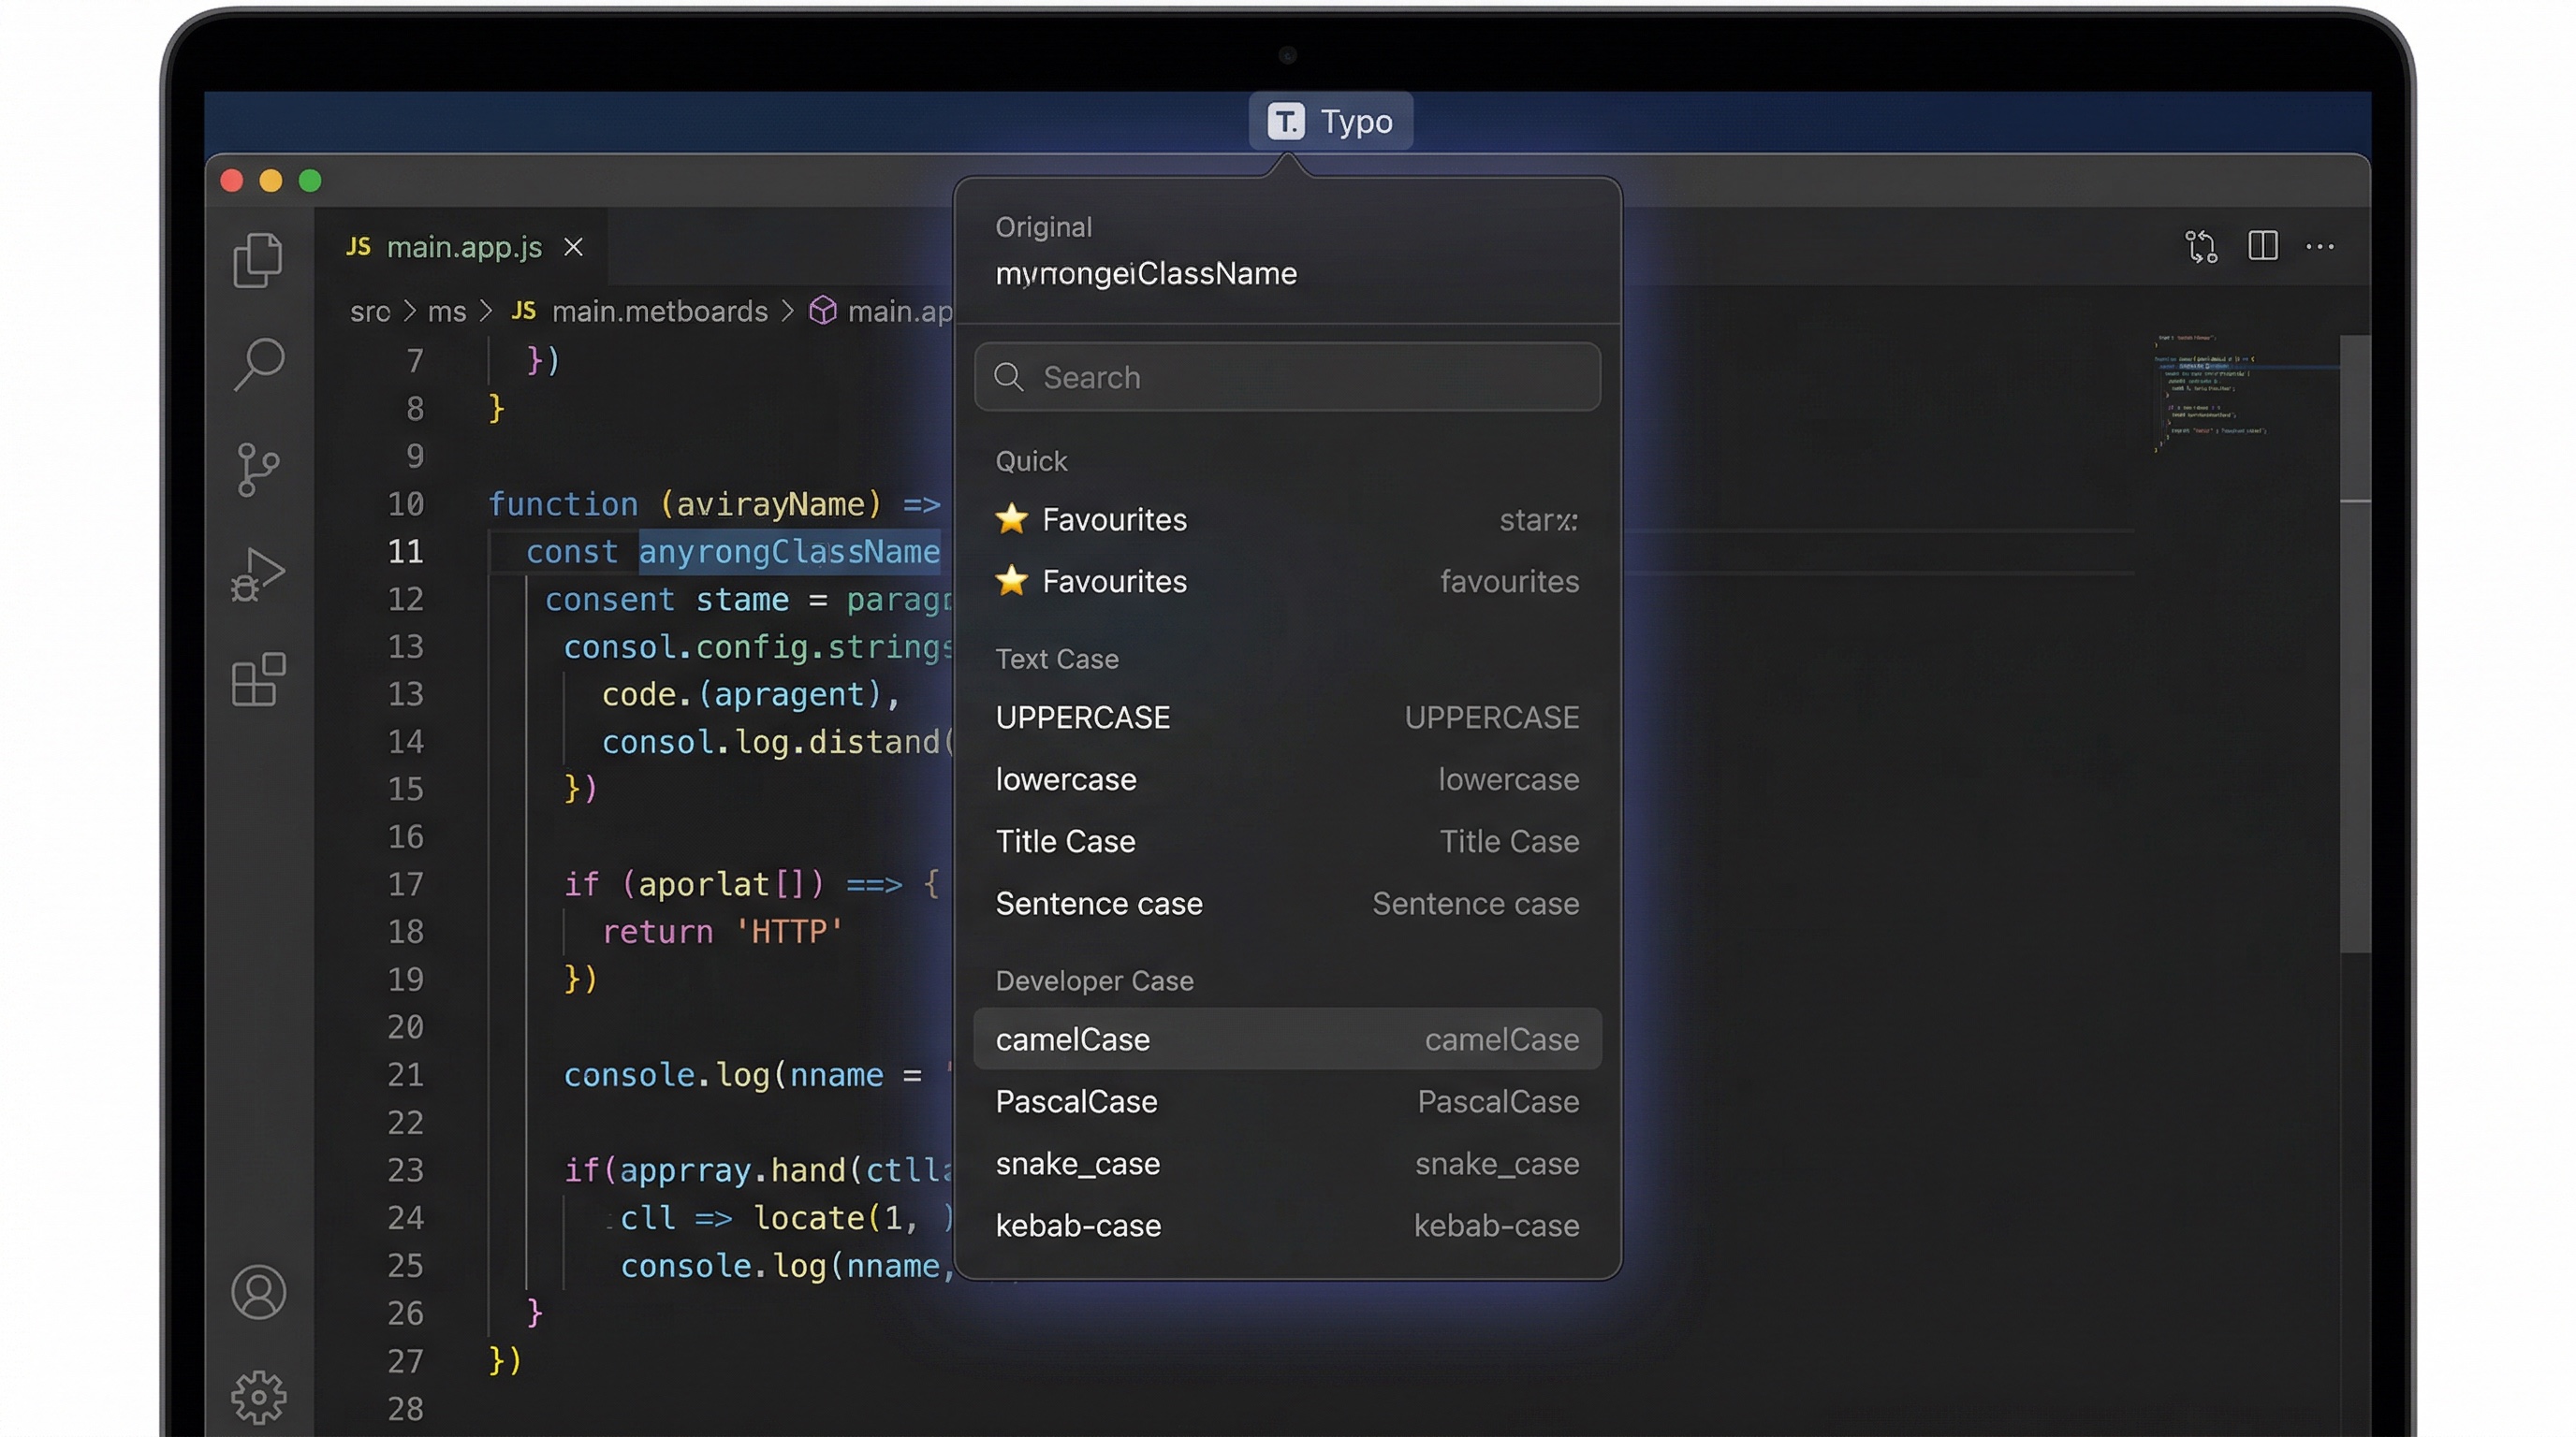Select the main.app.js editor tab
Viewport: 2576px width, 1437px height.
(463, 247)
